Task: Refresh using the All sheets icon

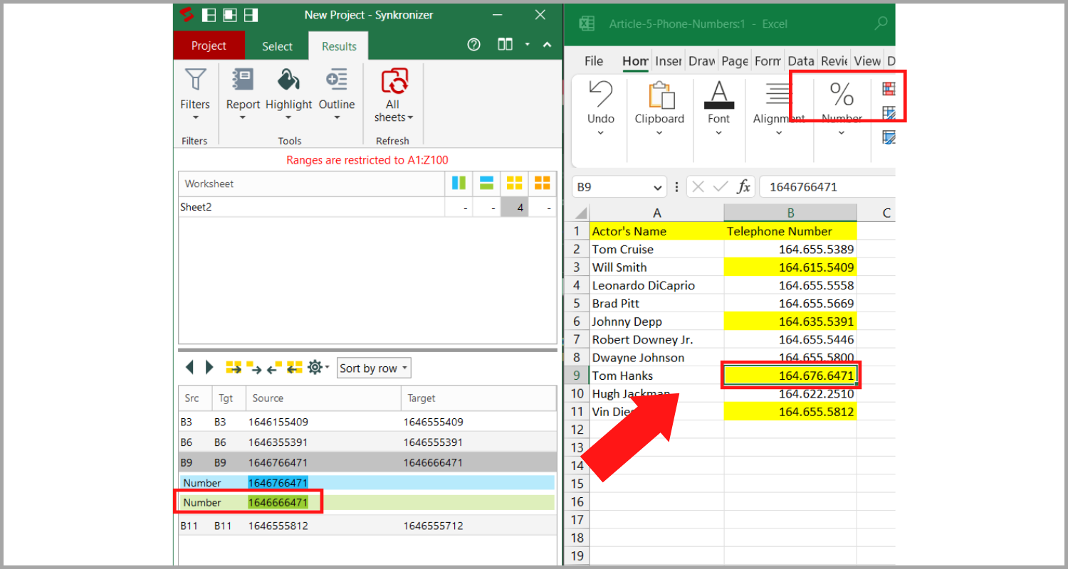Action: 392,92
